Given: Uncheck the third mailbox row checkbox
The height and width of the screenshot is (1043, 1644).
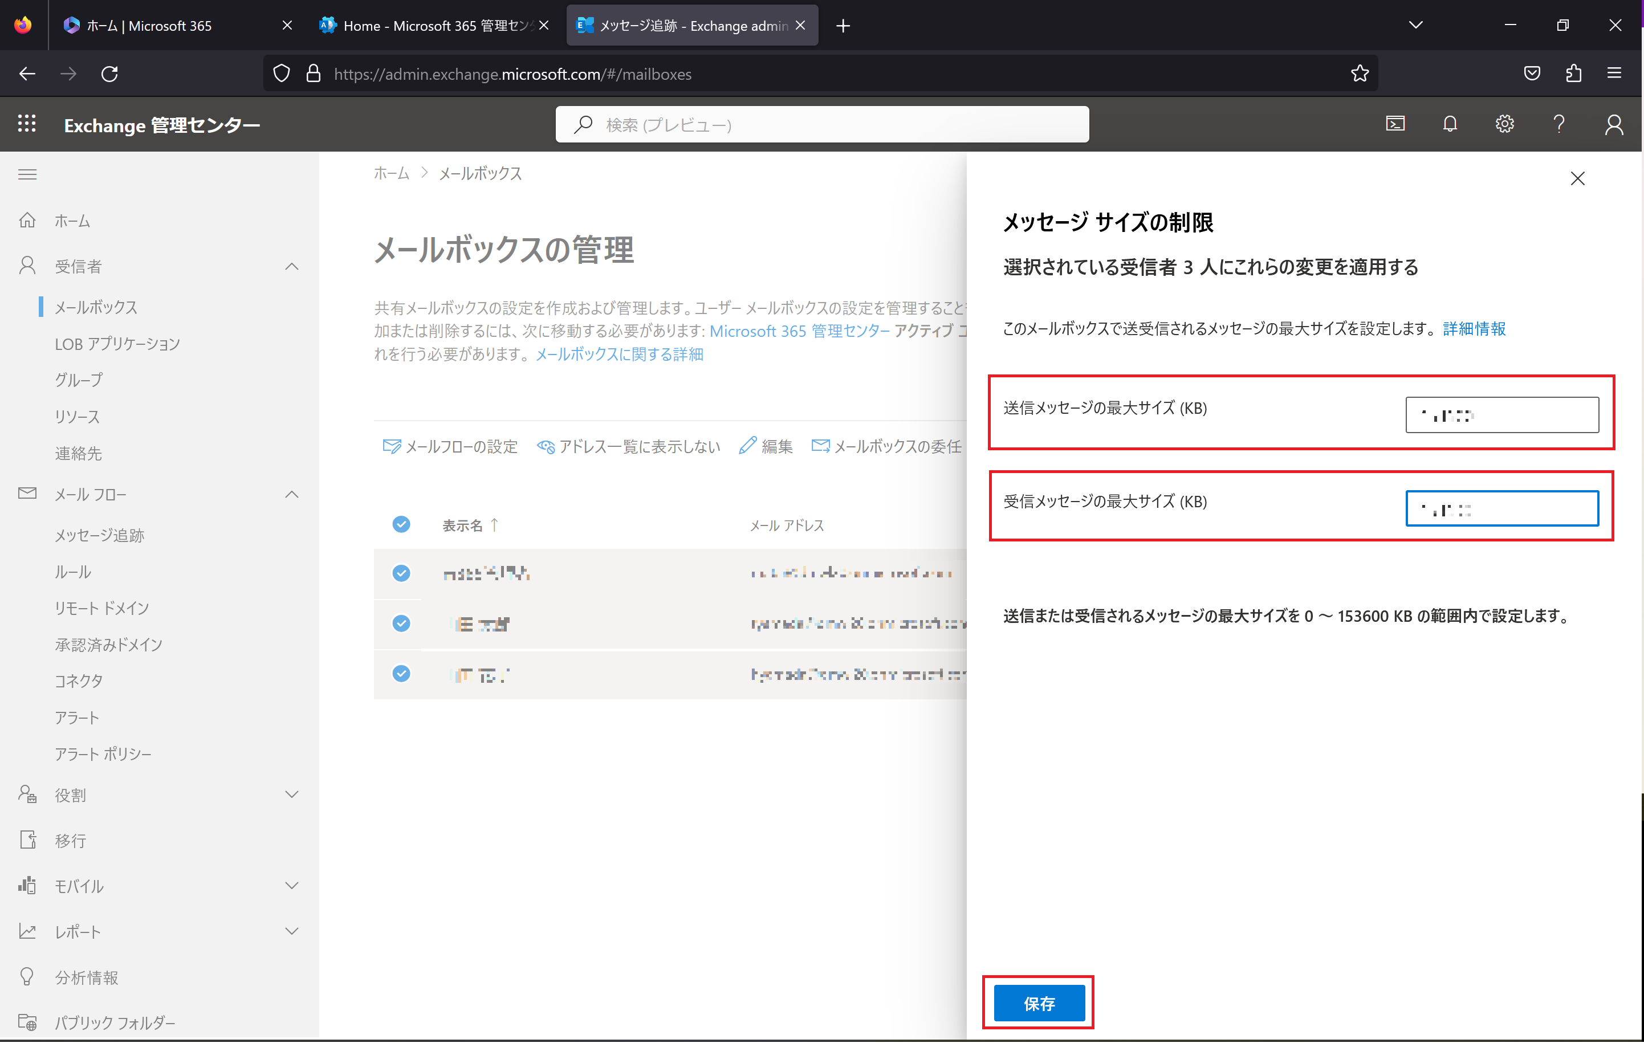Looking at the screenshot, I should click(401, 674).
